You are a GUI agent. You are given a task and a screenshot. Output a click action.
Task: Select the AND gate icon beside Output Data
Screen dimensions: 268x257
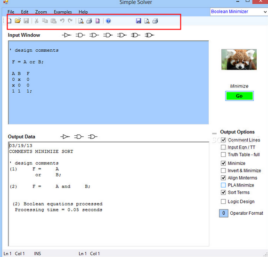point(79,137)
